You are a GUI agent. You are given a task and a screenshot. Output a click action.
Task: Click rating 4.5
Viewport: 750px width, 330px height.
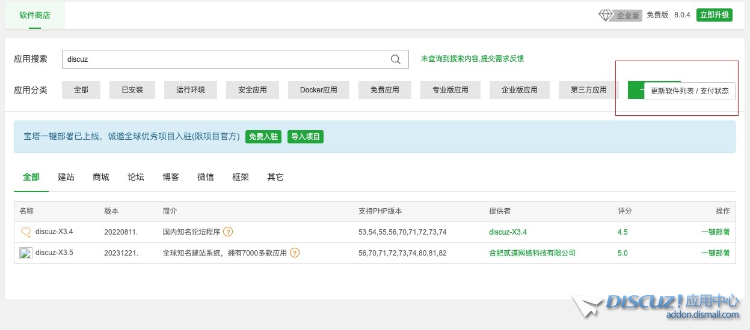point(622,232)
